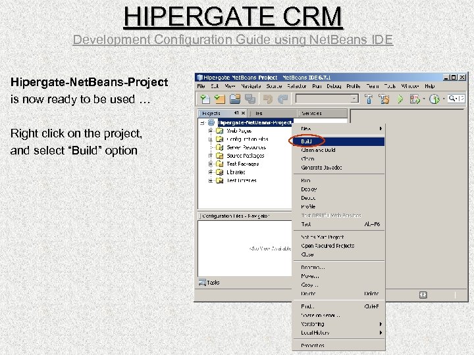Select the Server Resources tree row
Screen dimensions: 474x355
click(246, 147)
